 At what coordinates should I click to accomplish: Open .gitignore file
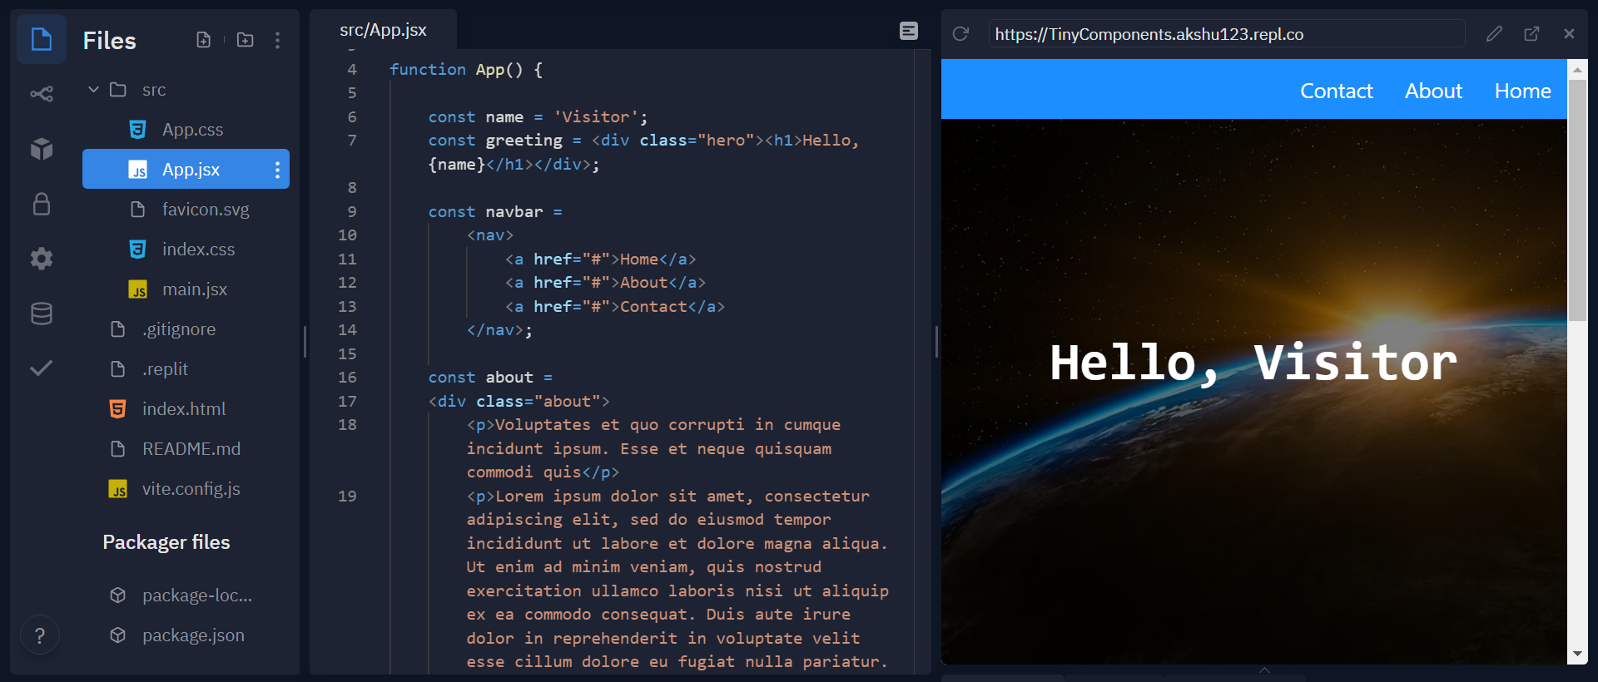coord(186,329)
